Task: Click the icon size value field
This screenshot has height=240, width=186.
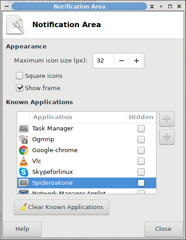Action: click(x=103, y=61)
